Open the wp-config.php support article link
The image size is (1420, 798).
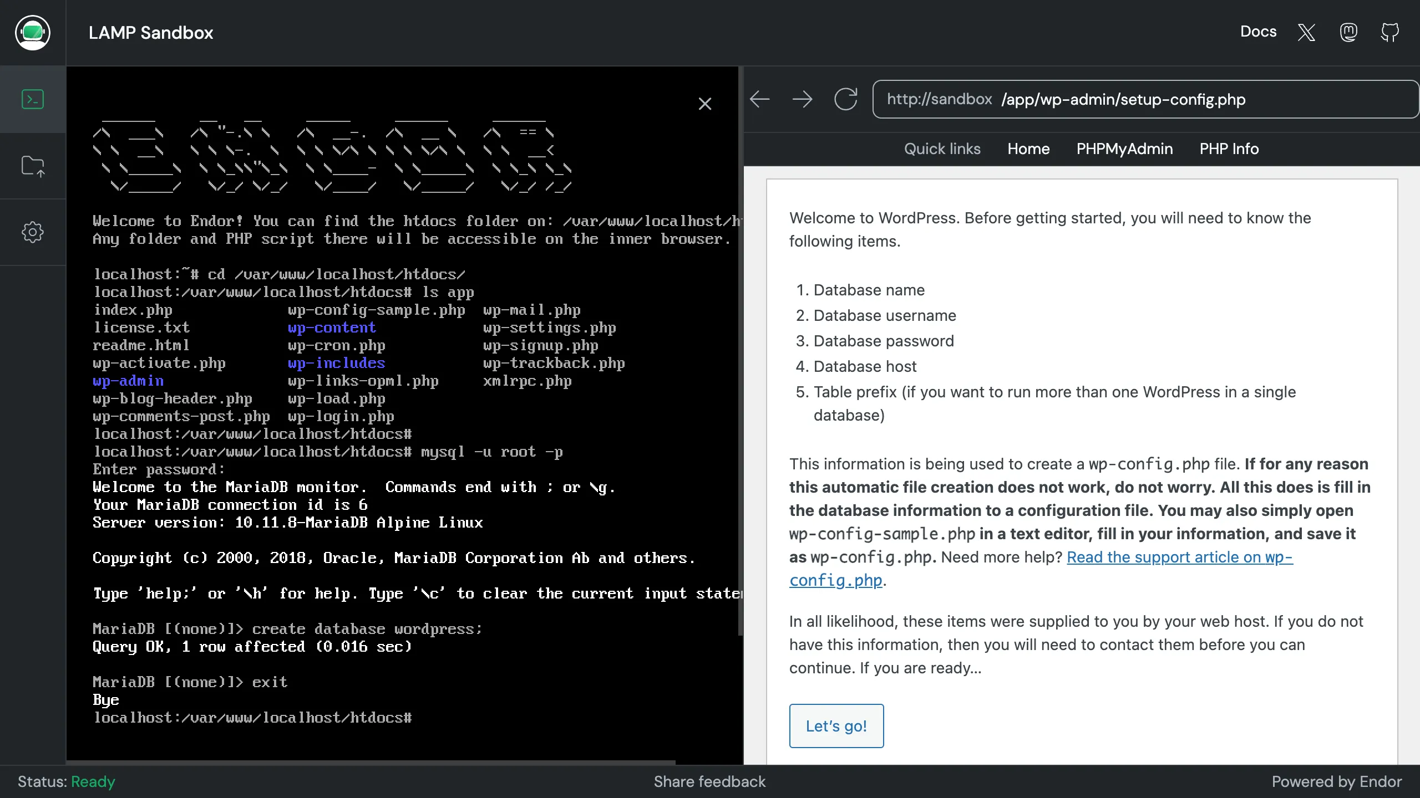(1179, 557)
